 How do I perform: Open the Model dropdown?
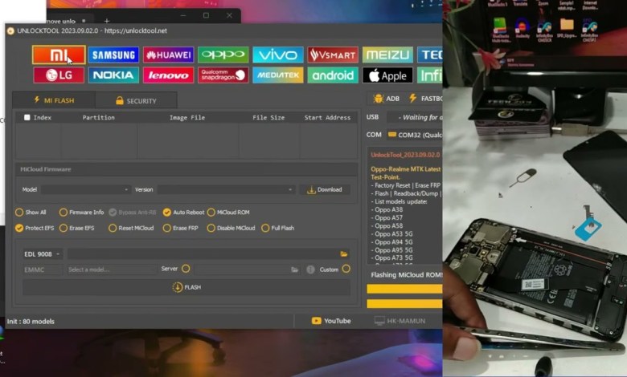[x=86, y=189]
